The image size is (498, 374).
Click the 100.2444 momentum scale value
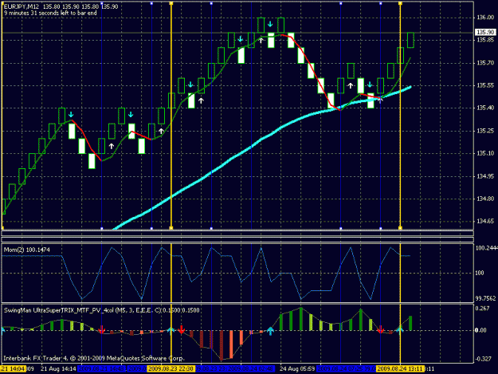point(487,248)
